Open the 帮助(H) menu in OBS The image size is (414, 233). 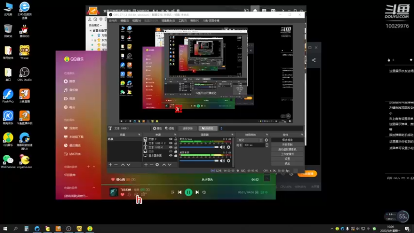195,21
